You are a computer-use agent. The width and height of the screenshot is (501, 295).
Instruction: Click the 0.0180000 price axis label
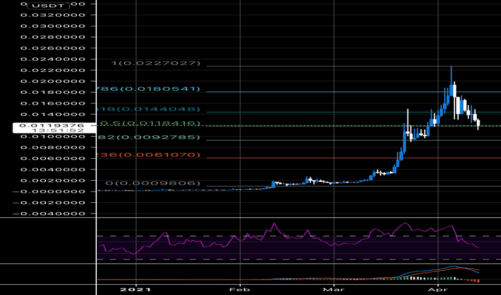tap(53, 92)
